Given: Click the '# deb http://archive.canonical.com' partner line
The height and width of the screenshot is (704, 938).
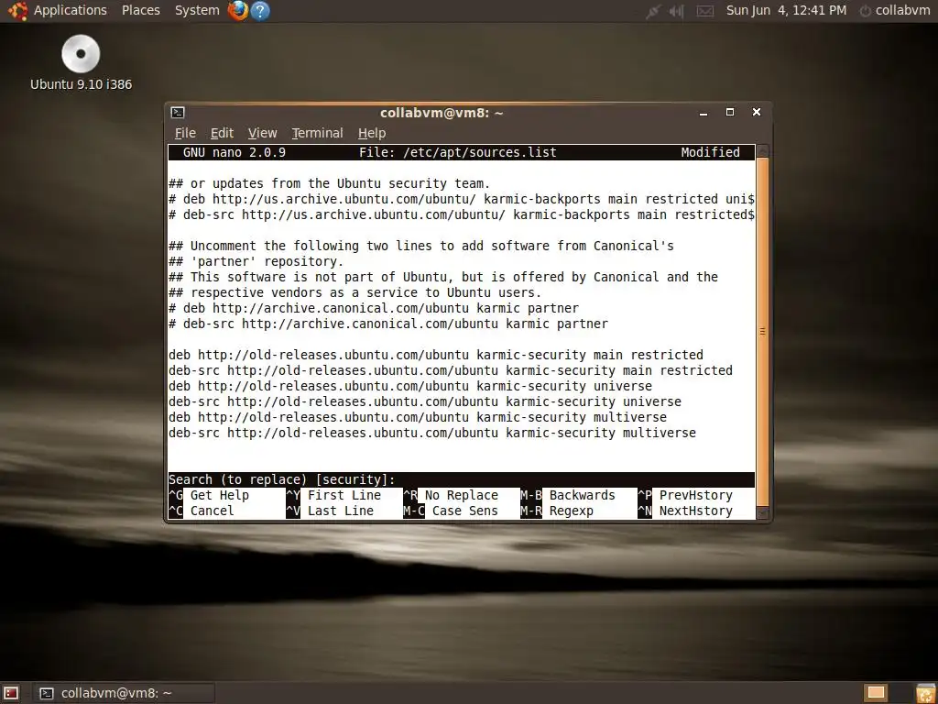Looking at the screenshot, I should coord(374,308).
